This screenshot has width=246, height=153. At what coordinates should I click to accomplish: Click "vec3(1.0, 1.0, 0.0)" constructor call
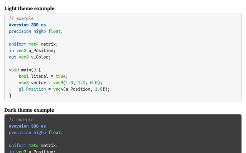pyautogui.click(x=78, y=83)
